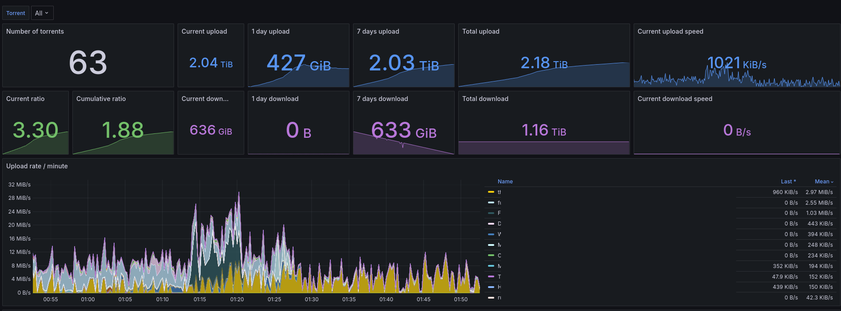Sort legend by Last column header
The image size is (841, 311).
point(788,182)
